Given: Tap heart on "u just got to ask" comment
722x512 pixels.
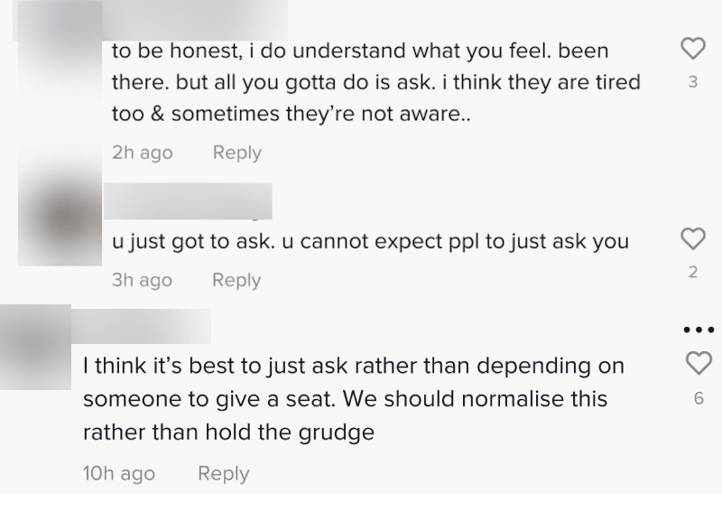Looking at the screenshot, I should coord(693,238).
